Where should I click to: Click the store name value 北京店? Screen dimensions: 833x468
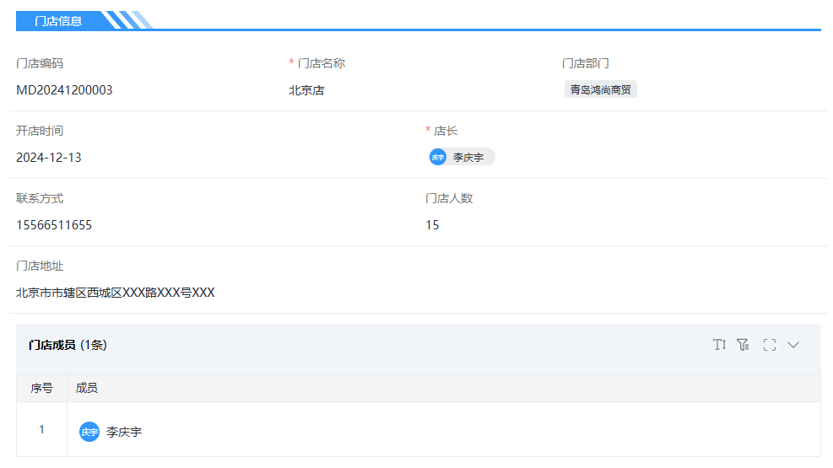click(x=306, y=90)
